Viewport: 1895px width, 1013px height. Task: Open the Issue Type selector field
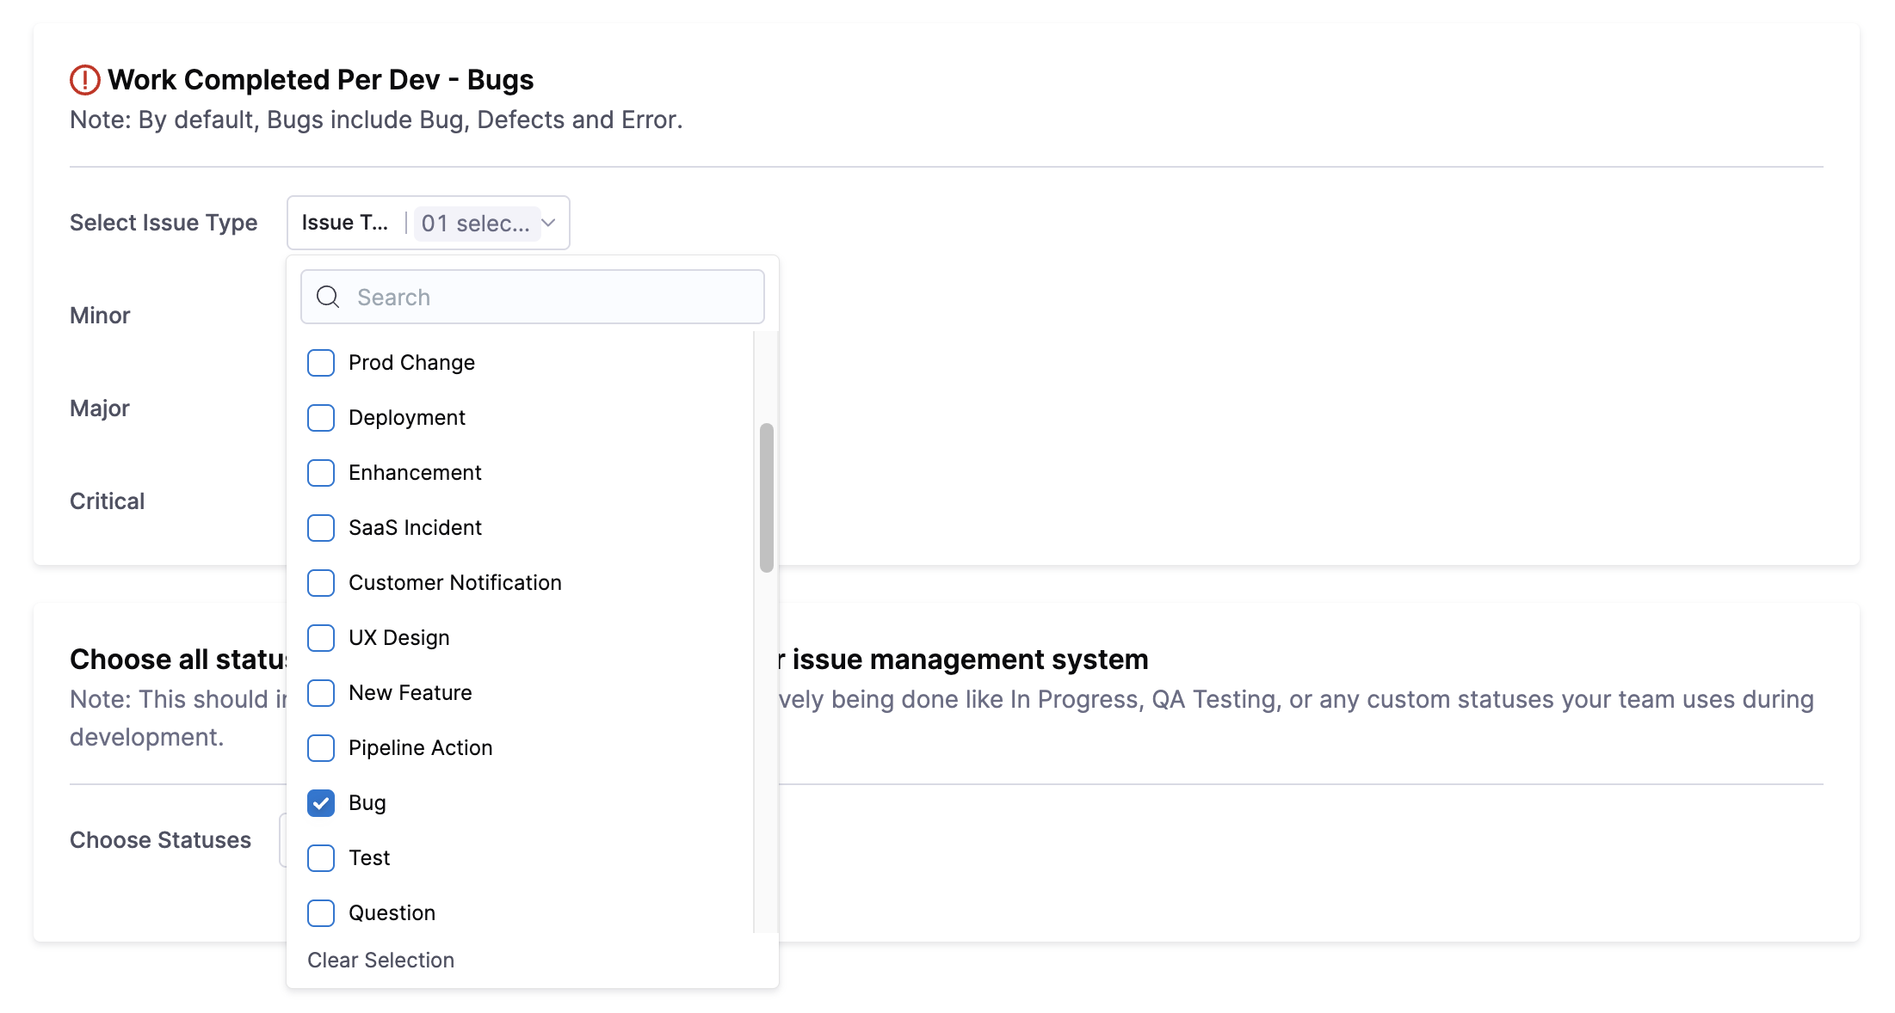point(346,223)
